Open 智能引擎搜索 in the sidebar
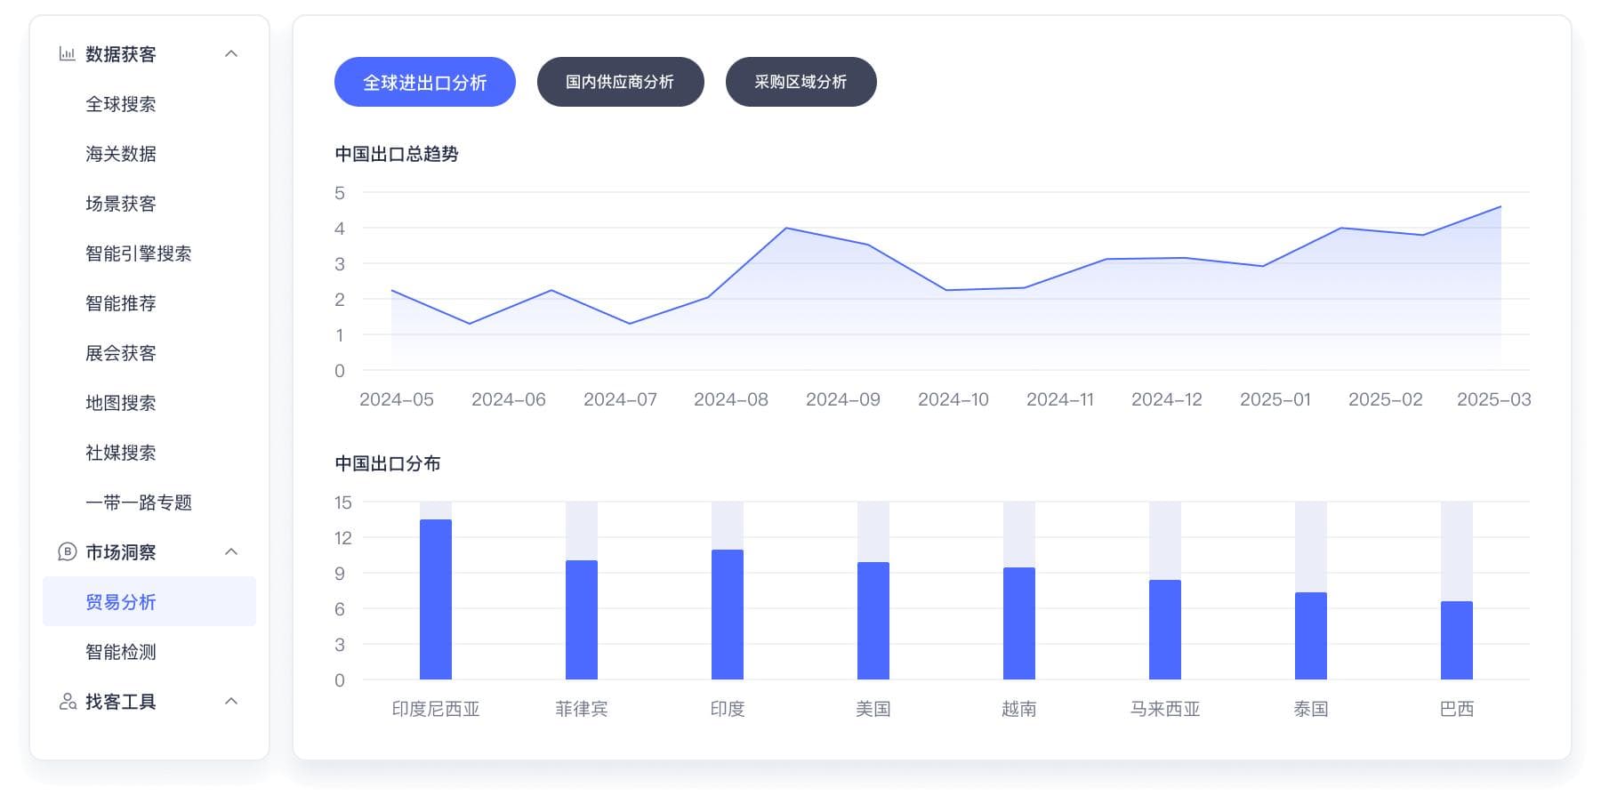The height and width of the screenshot is (804, 1601). pos(139,253)
